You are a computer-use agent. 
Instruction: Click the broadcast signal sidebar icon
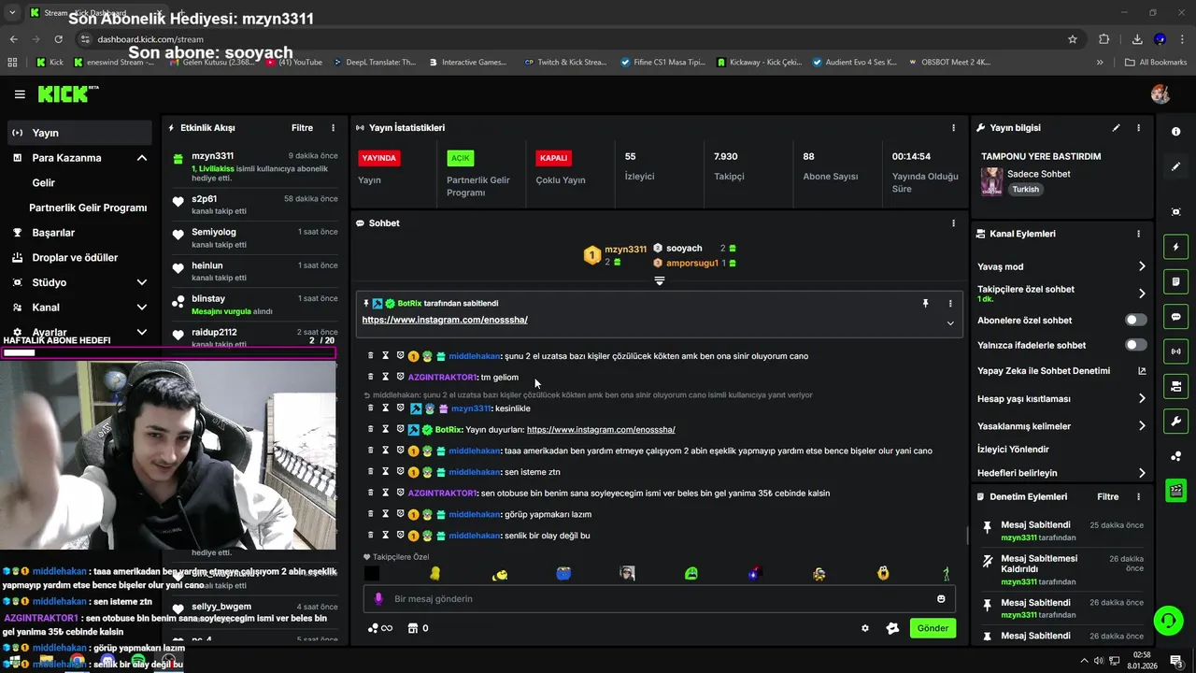pos(1175,351)
